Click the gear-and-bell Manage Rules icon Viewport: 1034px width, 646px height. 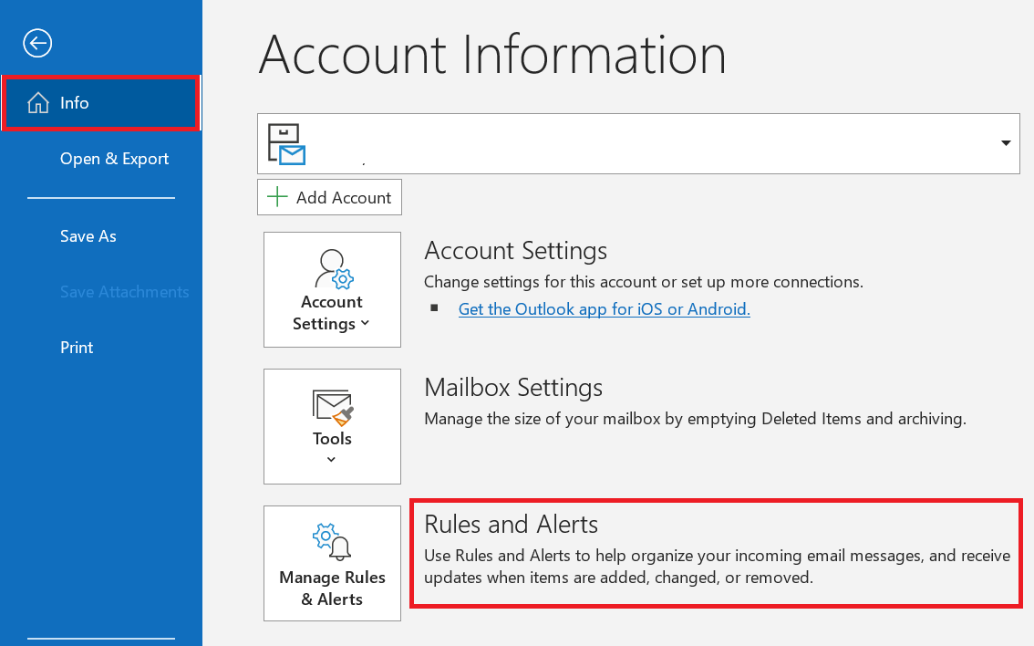332,542
